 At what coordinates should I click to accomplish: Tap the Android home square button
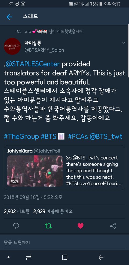tap(64, 257)
